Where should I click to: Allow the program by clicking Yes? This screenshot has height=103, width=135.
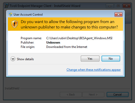90,59
